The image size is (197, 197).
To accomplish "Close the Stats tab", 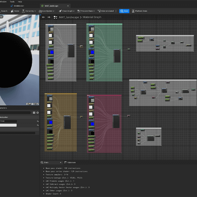I will coord(60,162).
